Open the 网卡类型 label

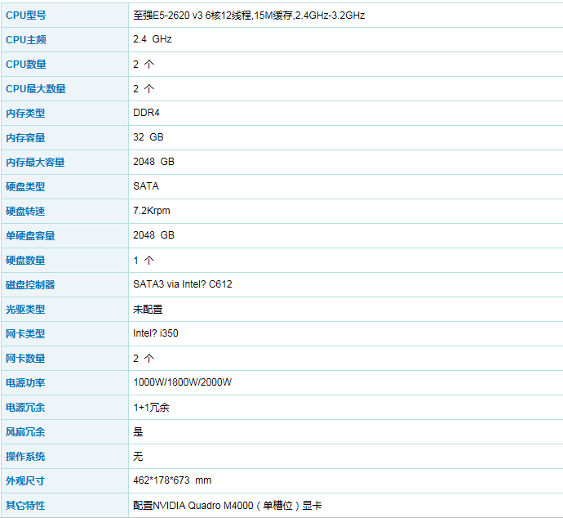click(25, 334)
